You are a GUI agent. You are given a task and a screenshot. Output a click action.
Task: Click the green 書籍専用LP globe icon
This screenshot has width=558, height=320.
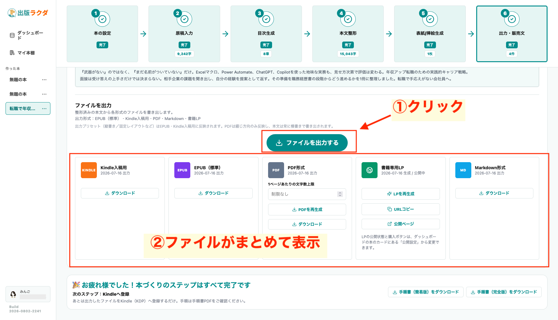pyautogui.click(x=370, y=170)
